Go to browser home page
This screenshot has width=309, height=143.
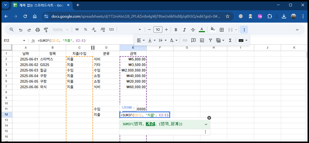(35, 16)
